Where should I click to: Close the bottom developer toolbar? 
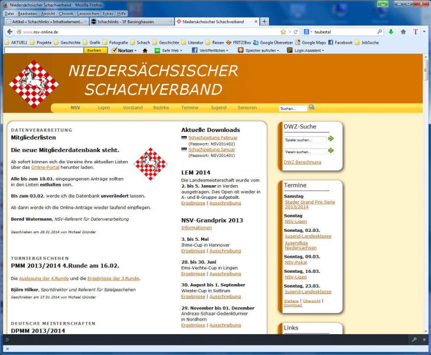coord(424,340)
